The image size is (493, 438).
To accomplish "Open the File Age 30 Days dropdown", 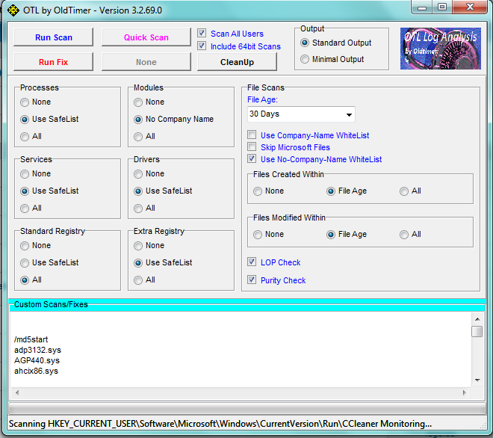I will 301,114.
